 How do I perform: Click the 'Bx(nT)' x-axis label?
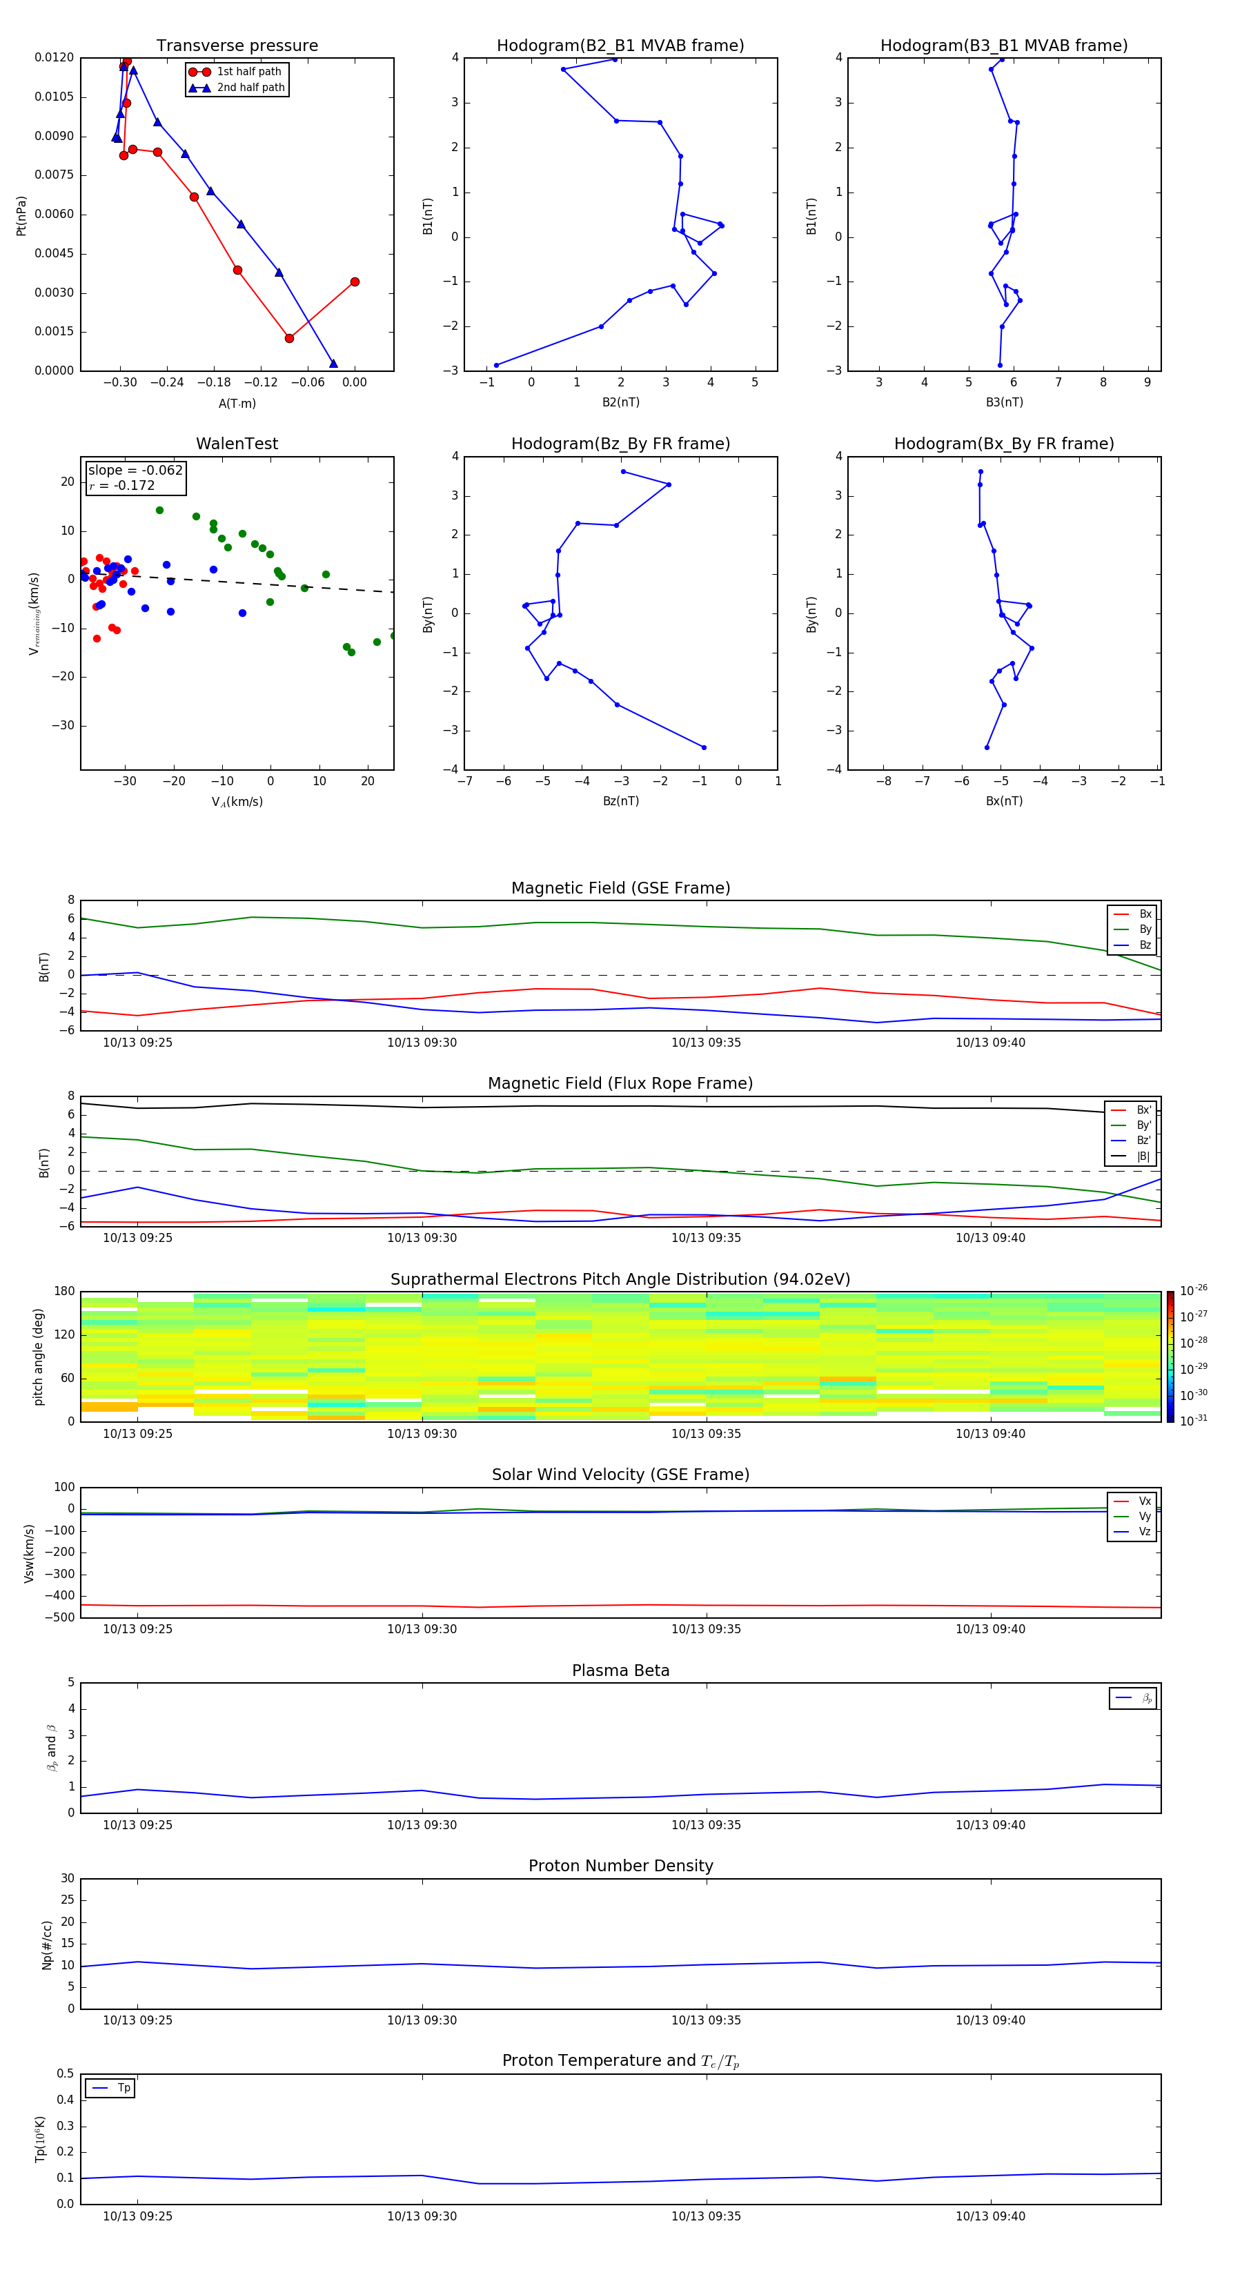coord(1004,802)
